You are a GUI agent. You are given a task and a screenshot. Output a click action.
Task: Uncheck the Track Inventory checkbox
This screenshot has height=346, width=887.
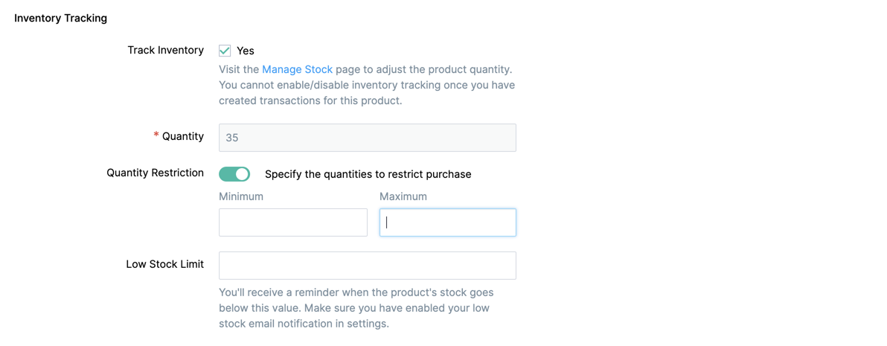225,51
